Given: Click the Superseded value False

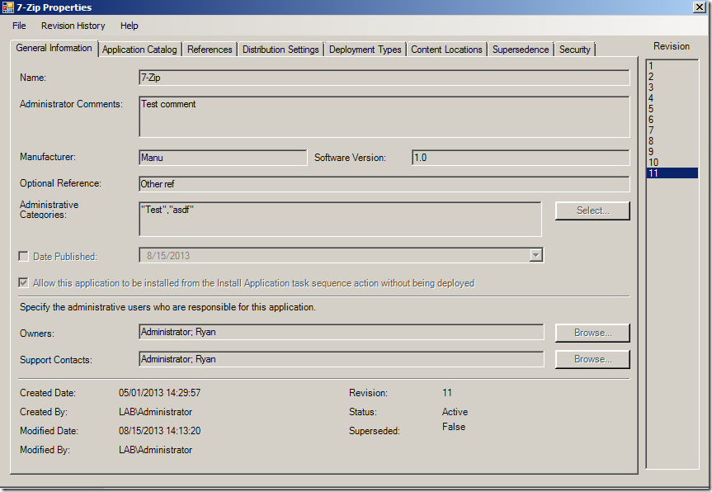Looking at the screenshot, I should (454, 427).
